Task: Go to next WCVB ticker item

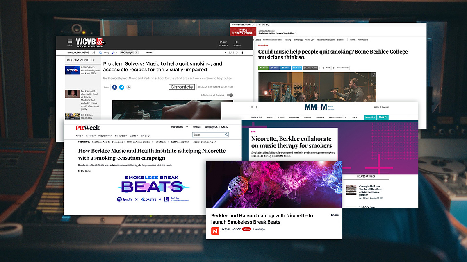Action: click(237, 52)
